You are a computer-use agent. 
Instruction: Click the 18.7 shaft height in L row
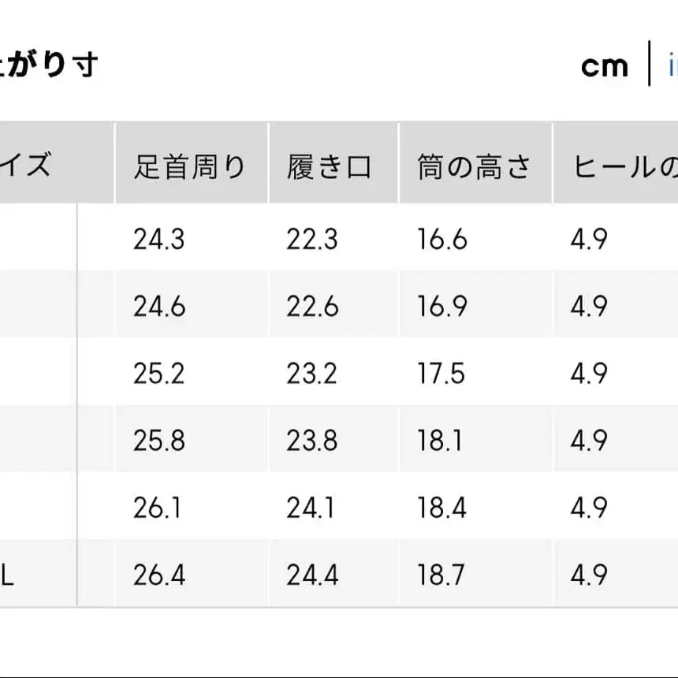tap(442, 574)
